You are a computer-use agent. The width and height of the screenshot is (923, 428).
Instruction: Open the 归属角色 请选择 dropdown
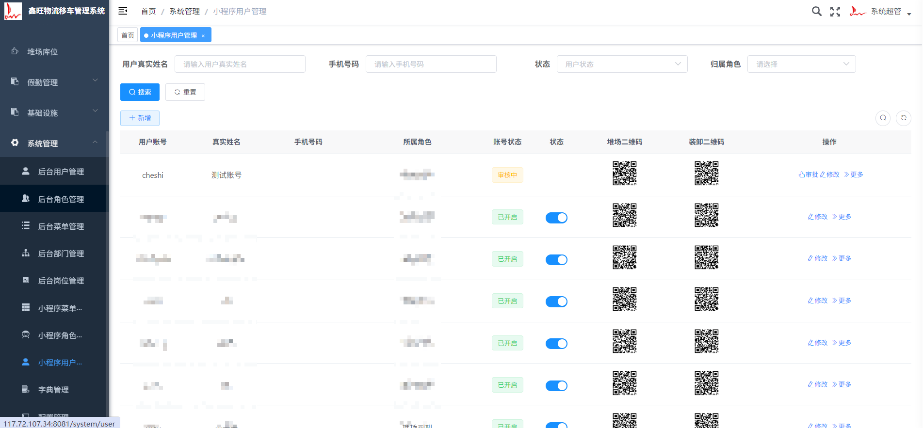click(802, 64)
